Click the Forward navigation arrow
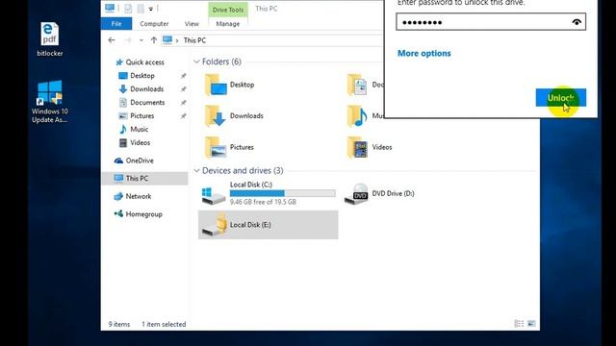Viewport: 616px width, 346px height. pos(128,40)
